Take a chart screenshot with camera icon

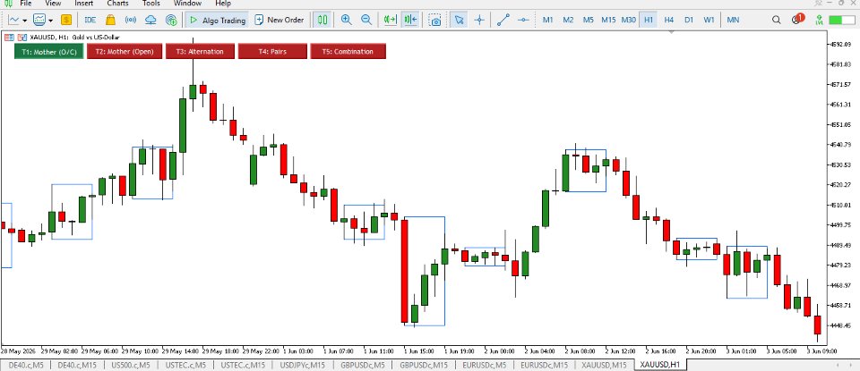point(435,21)
